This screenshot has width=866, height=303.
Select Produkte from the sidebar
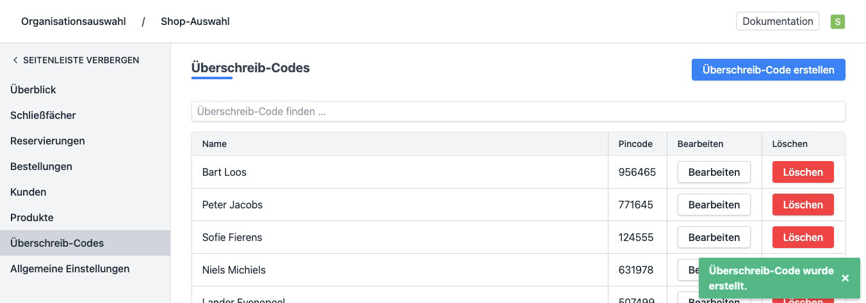[x=32, y=218]
